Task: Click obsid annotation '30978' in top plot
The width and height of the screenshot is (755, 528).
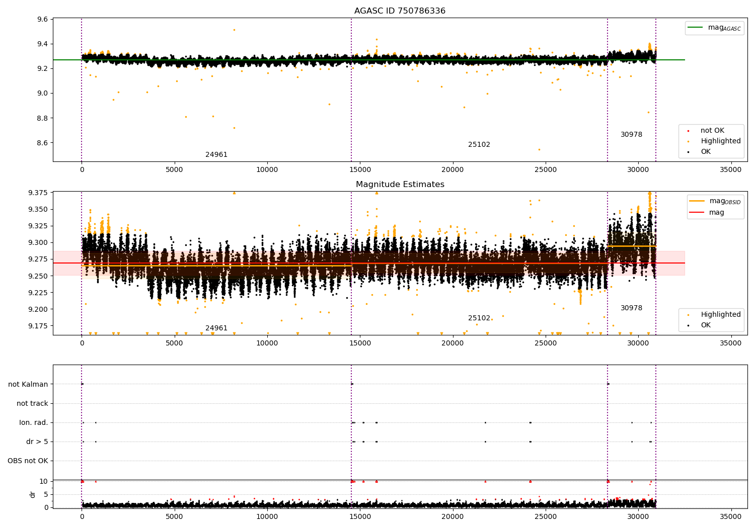Action: 631,135
